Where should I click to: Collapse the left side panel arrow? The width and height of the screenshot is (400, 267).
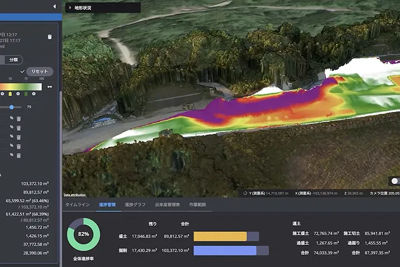(54, 7)
